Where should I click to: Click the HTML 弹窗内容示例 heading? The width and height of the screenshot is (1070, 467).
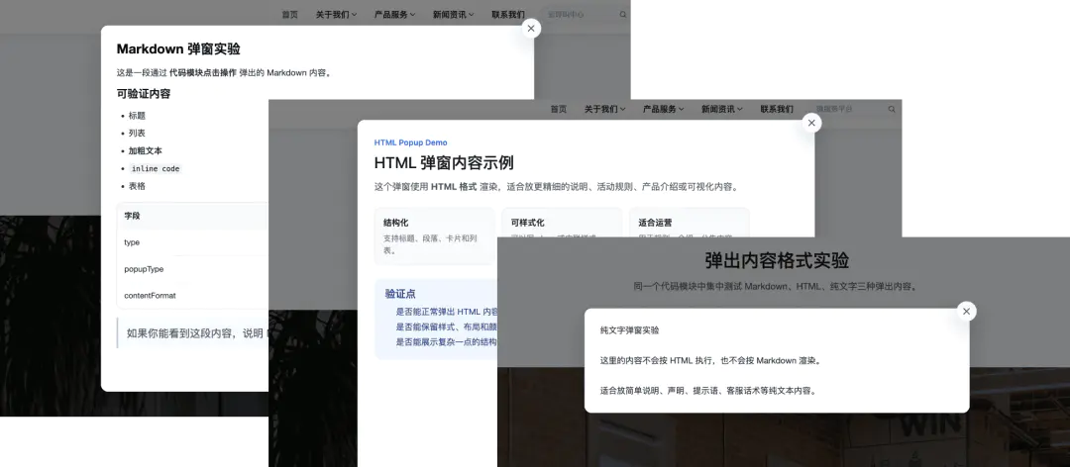click(x=444, y=163)
